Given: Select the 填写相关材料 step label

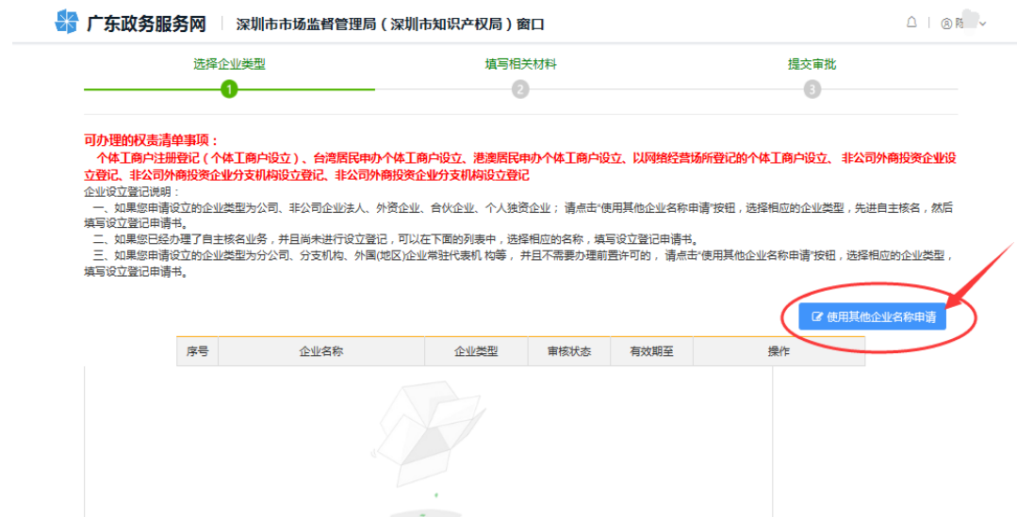Looking at the screenshot, I should click(520, 64).
